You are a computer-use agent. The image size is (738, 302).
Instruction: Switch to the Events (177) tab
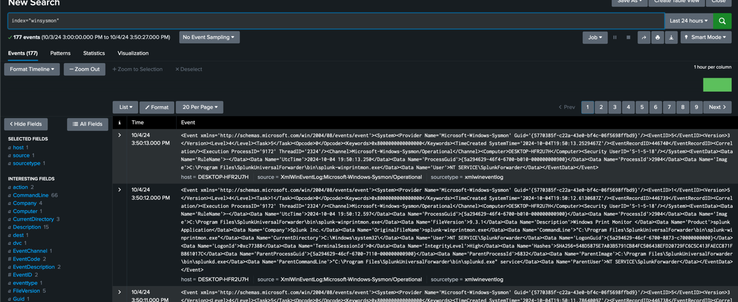click(23, 53)
